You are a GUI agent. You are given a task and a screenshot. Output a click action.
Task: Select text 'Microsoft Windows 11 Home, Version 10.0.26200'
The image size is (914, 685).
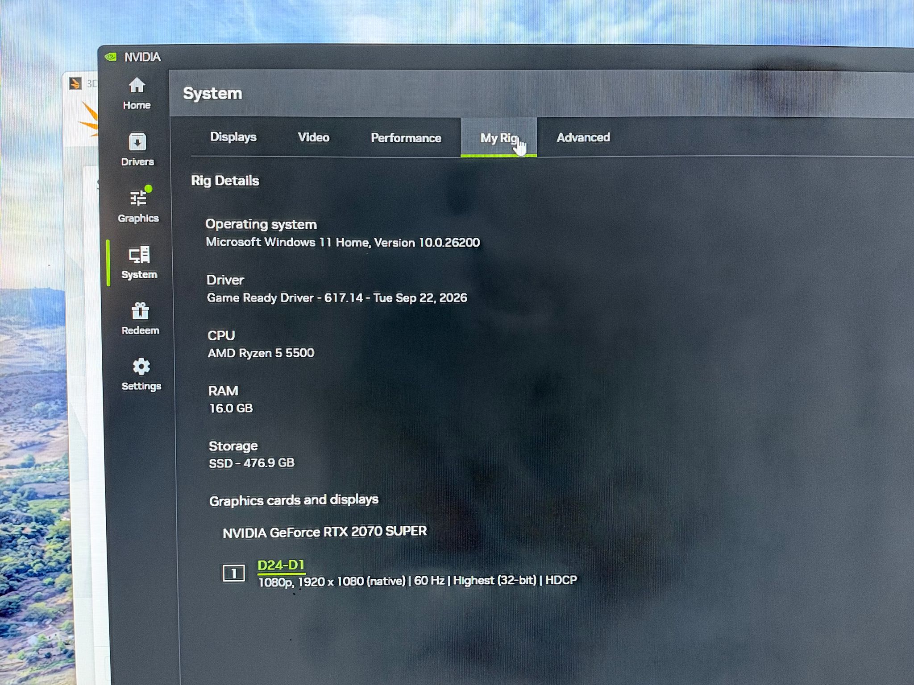pyautogui.click(x=343, y=242)
